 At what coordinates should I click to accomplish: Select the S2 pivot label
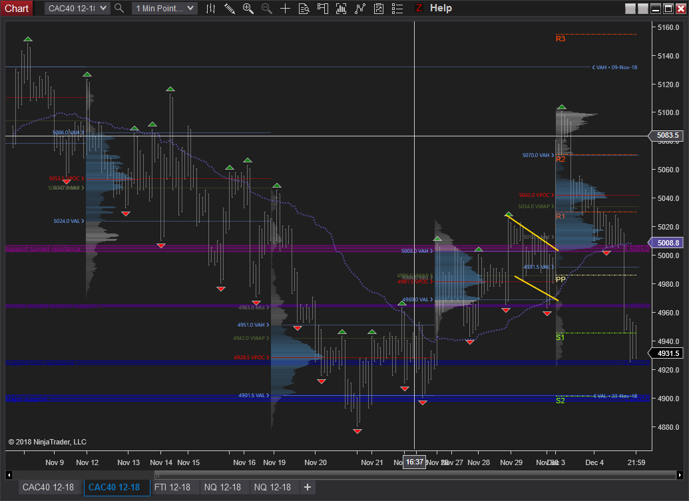click(x=560, y=401)
